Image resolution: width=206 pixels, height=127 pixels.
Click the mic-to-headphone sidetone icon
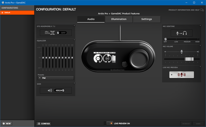click(x=181, y=33)
